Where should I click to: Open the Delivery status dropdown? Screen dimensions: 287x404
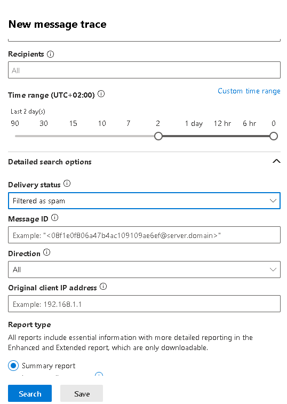pyautogui.click(x=144, y=201)
